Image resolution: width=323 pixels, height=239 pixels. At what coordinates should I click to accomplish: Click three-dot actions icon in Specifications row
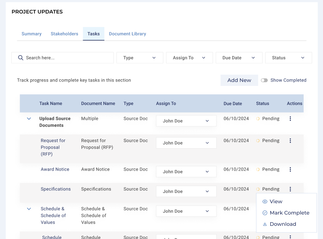[290, 189]
